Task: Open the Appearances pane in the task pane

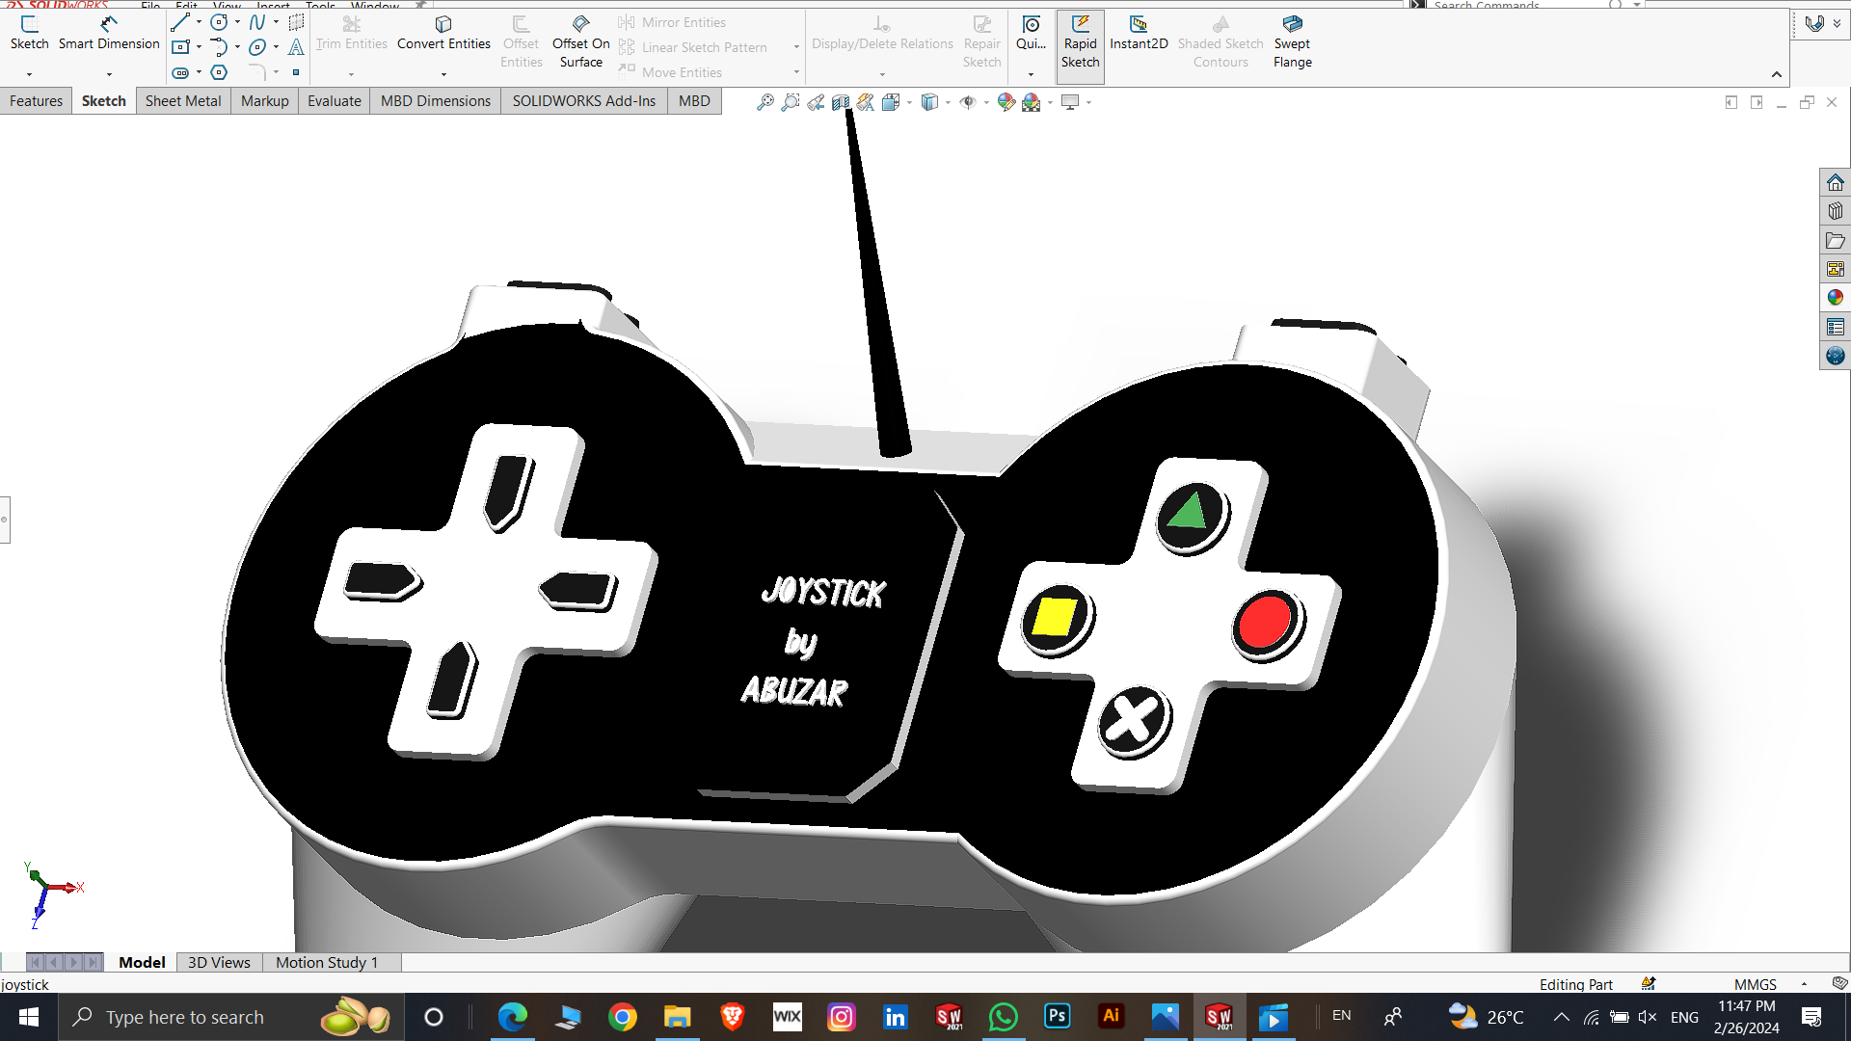Action: [x=1835, y=298]
